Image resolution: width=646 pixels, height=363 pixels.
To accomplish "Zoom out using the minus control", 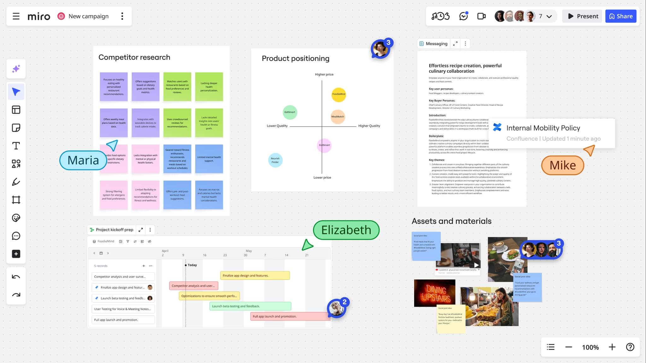I will click(x=568, y=347).
